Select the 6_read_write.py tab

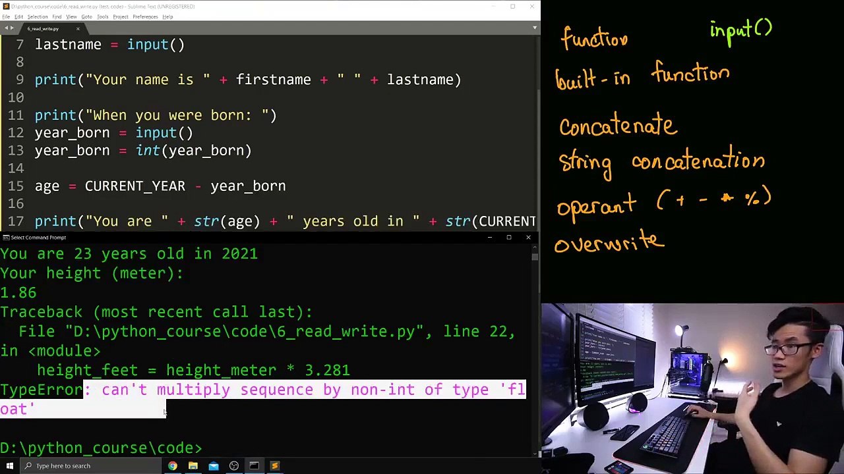tap(44, 28)
